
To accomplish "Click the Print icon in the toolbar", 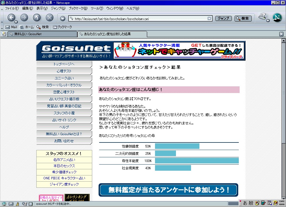I will (262, 16).
